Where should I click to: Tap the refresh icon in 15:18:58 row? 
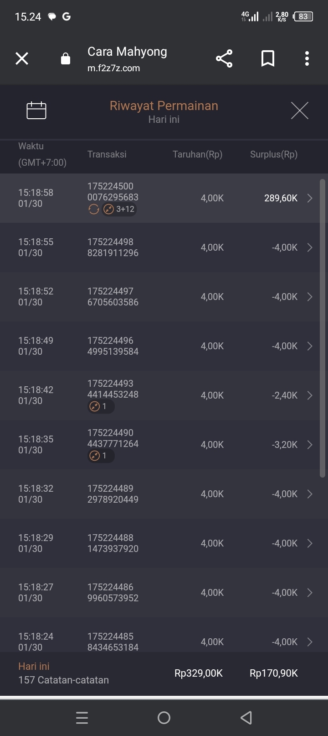(x=93, y=209)
